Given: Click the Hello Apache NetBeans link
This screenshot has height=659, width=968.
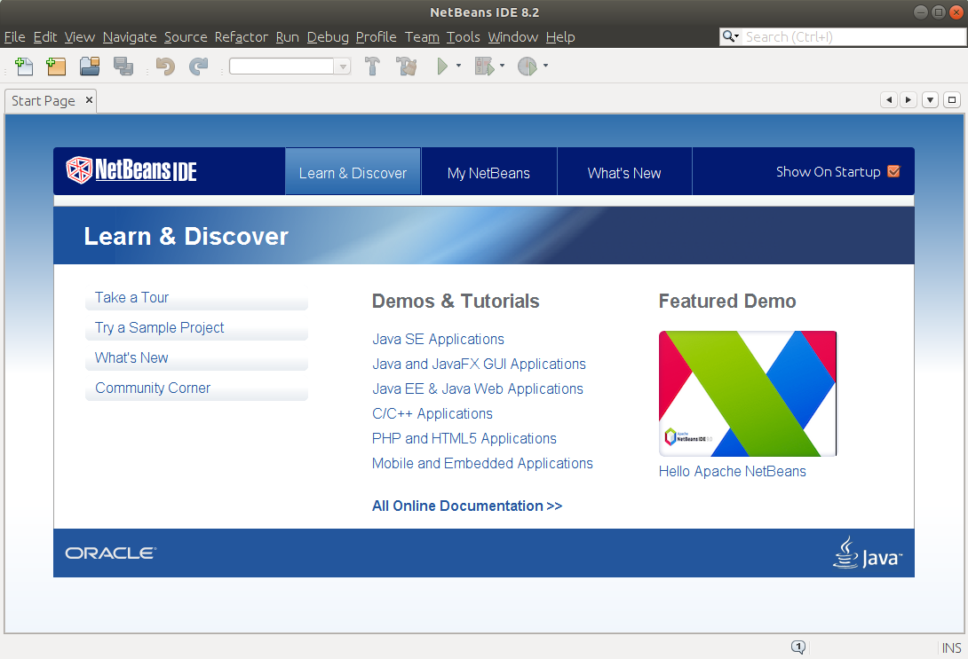Looking at the screenshot, I should click(x=732, y=472).
